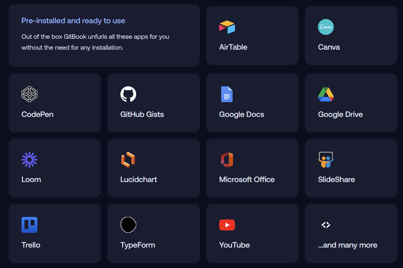Viewport: 403px width, 268px height.
Task: Select the Google Drive triangle icon
Action: 326,94
